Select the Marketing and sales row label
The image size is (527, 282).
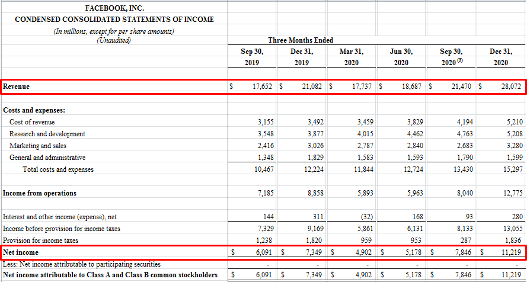click(38, 146)
